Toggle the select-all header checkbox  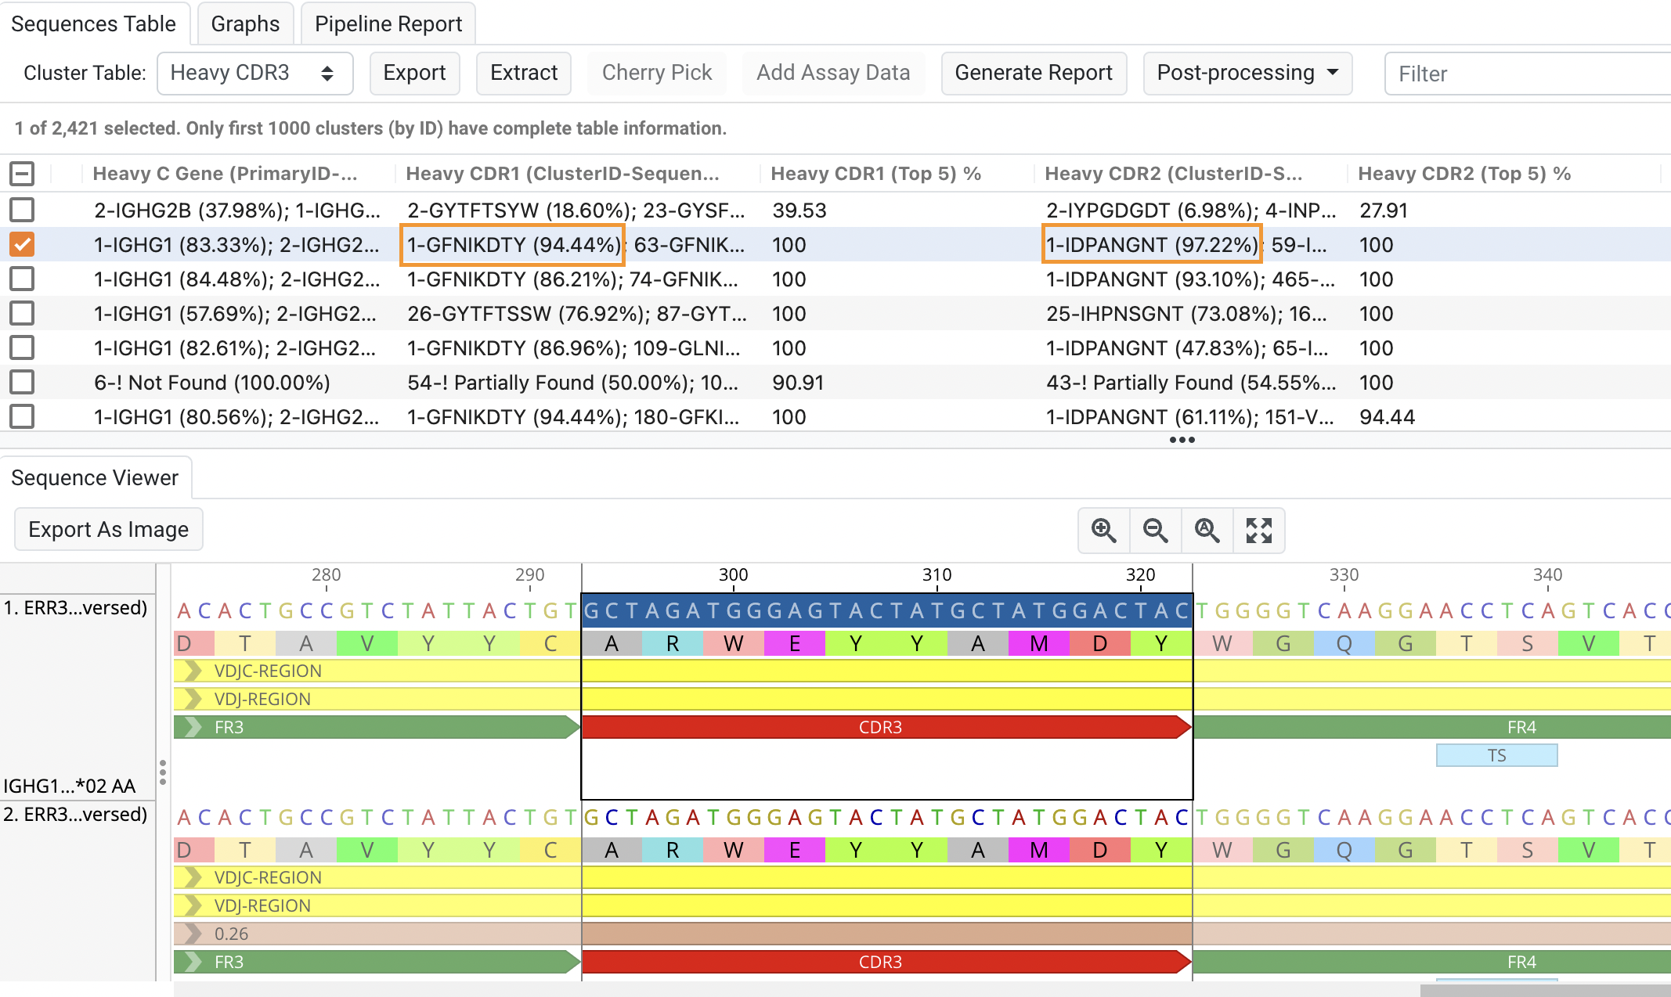[x=22, y=173]
